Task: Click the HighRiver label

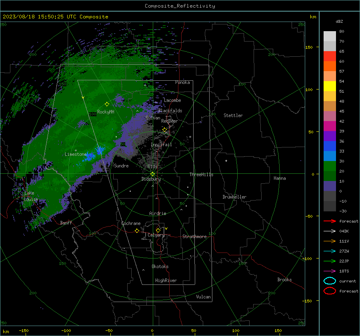Action: click(x=166, y=280)
